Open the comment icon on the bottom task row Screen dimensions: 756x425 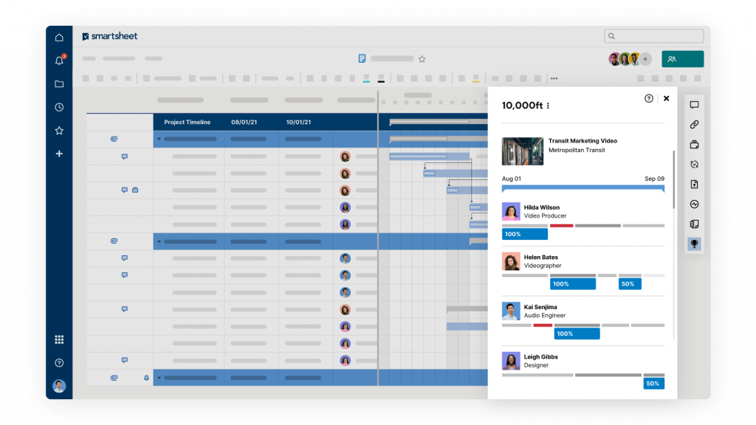(124, 360)
